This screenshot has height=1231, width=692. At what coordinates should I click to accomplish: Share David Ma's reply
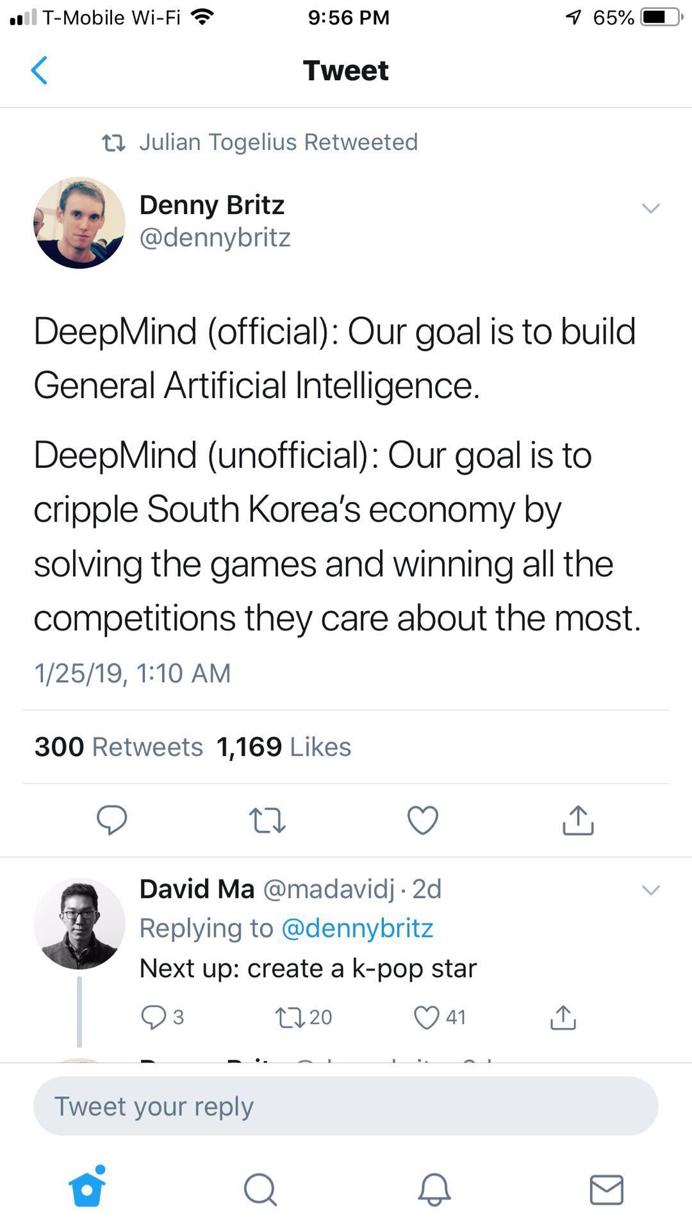pyautogui.click(x=563, y=1017)
